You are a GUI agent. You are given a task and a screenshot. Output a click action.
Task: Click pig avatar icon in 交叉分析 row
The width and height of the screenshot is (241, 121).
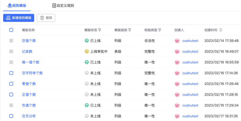point(177,116)
